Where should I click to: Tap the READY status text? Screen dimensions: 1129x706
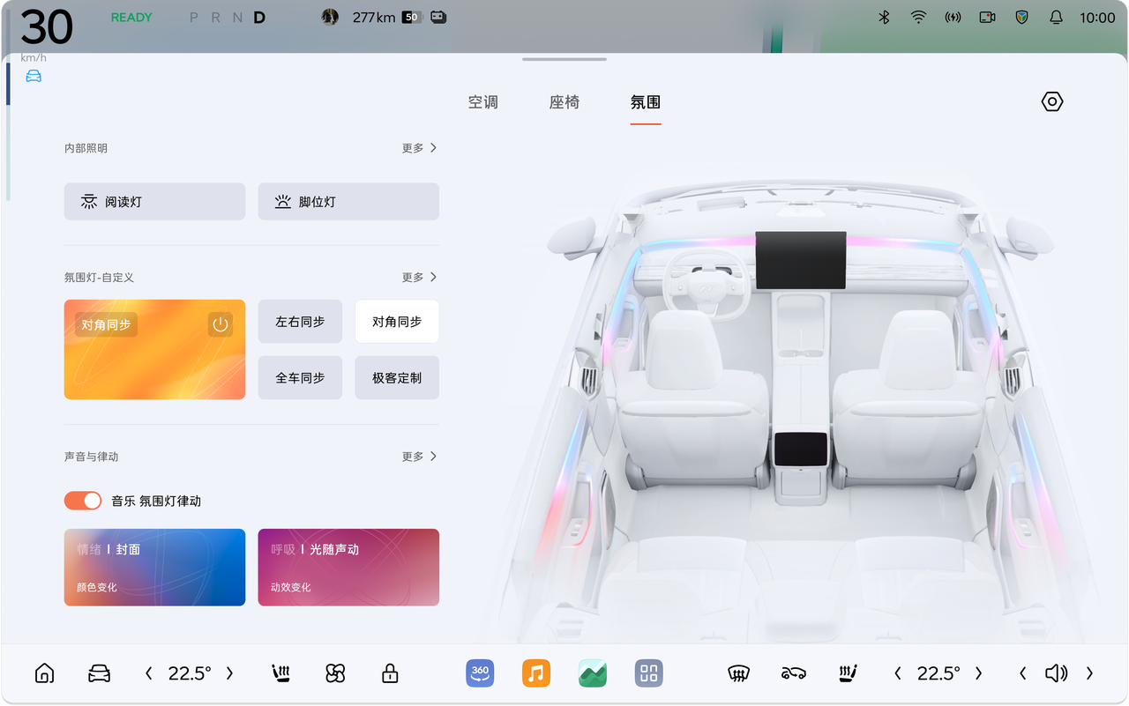point(131,17)
